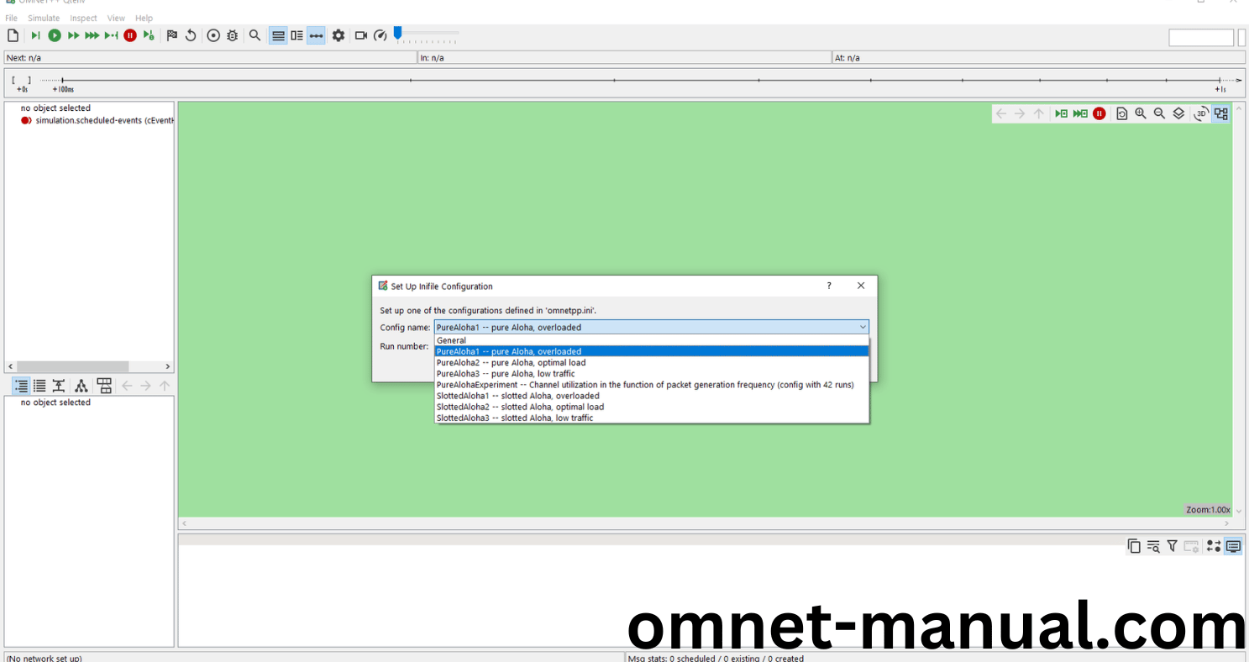Screen dimensions: 1249x662
Task: Click the Fast Run double-arrow icon
Action: [73, 35]
